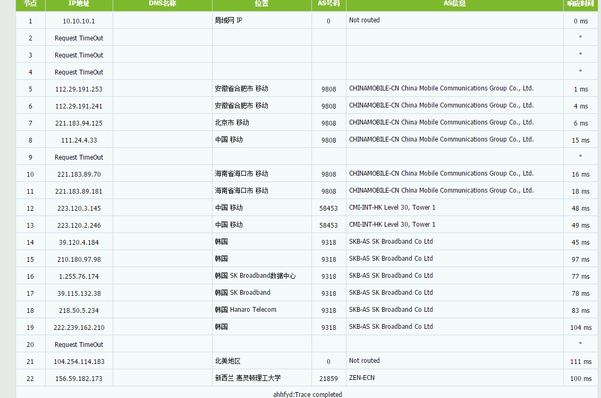
Task: Click CHINAMOBILE-CN info in node 8 row
Action: [441, 139]
